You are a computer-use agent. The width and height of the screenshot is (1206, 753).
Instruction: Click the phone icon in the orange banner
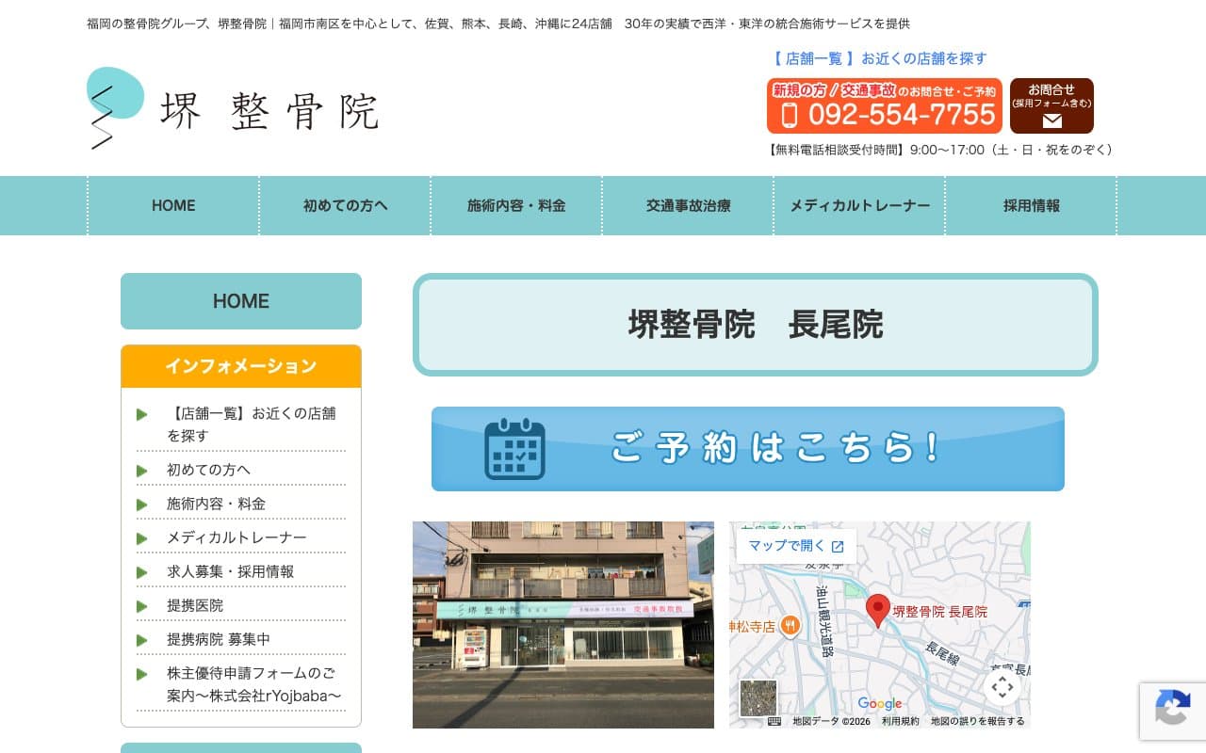790,115
